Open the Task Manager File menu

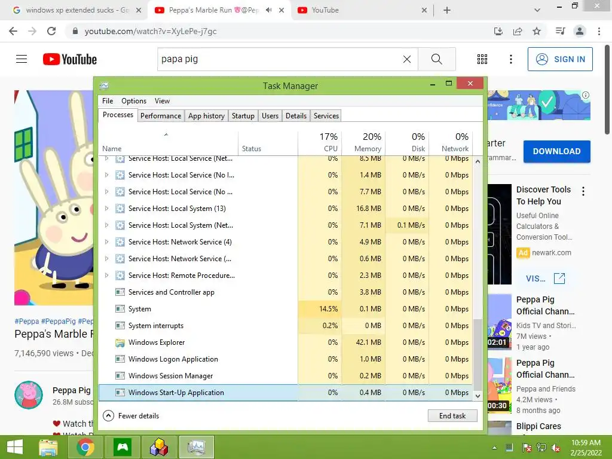[108, 100]
